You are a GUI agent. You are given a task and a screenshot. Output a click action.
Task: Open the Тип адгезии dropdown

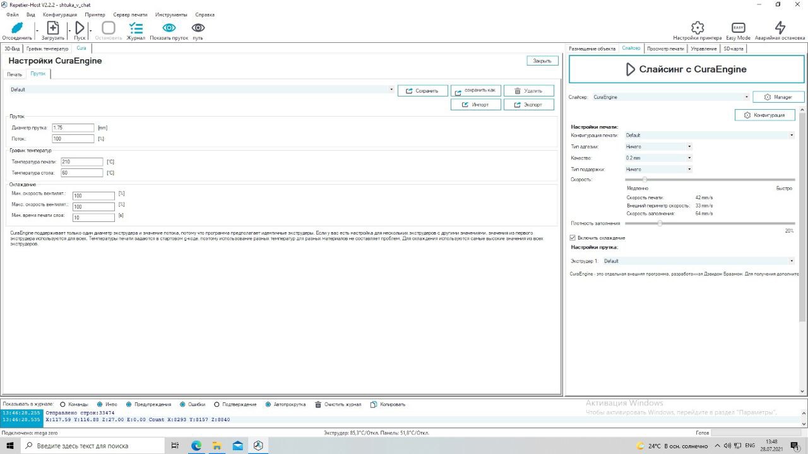(x=658, y=146)
